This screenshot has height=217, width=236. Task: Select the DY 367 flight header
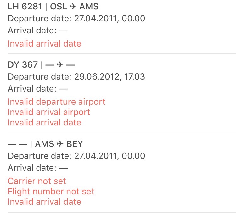tap(42, 65)
